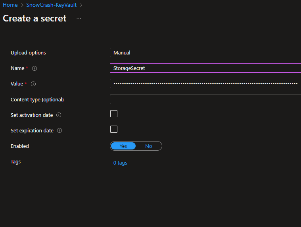Open the ellipsis menu beside Create a secret
The width and height of the screenshot is (301, 227).
[x=79, y=18]
